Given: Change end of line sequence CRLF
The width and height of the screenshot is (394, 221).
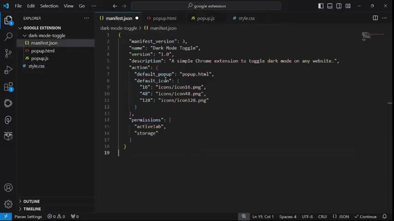Looking at the screenshot, I should (x=322, y=216).
